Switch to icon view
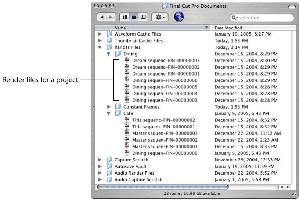The image size is (299, 200). coord(125,17)
